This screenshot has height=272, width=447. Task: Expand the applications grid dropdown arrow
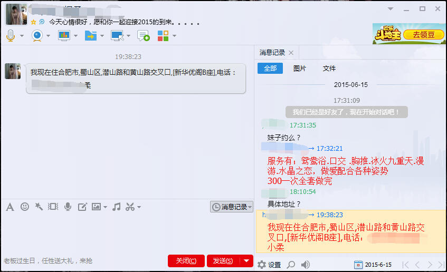tap(174, 36)
